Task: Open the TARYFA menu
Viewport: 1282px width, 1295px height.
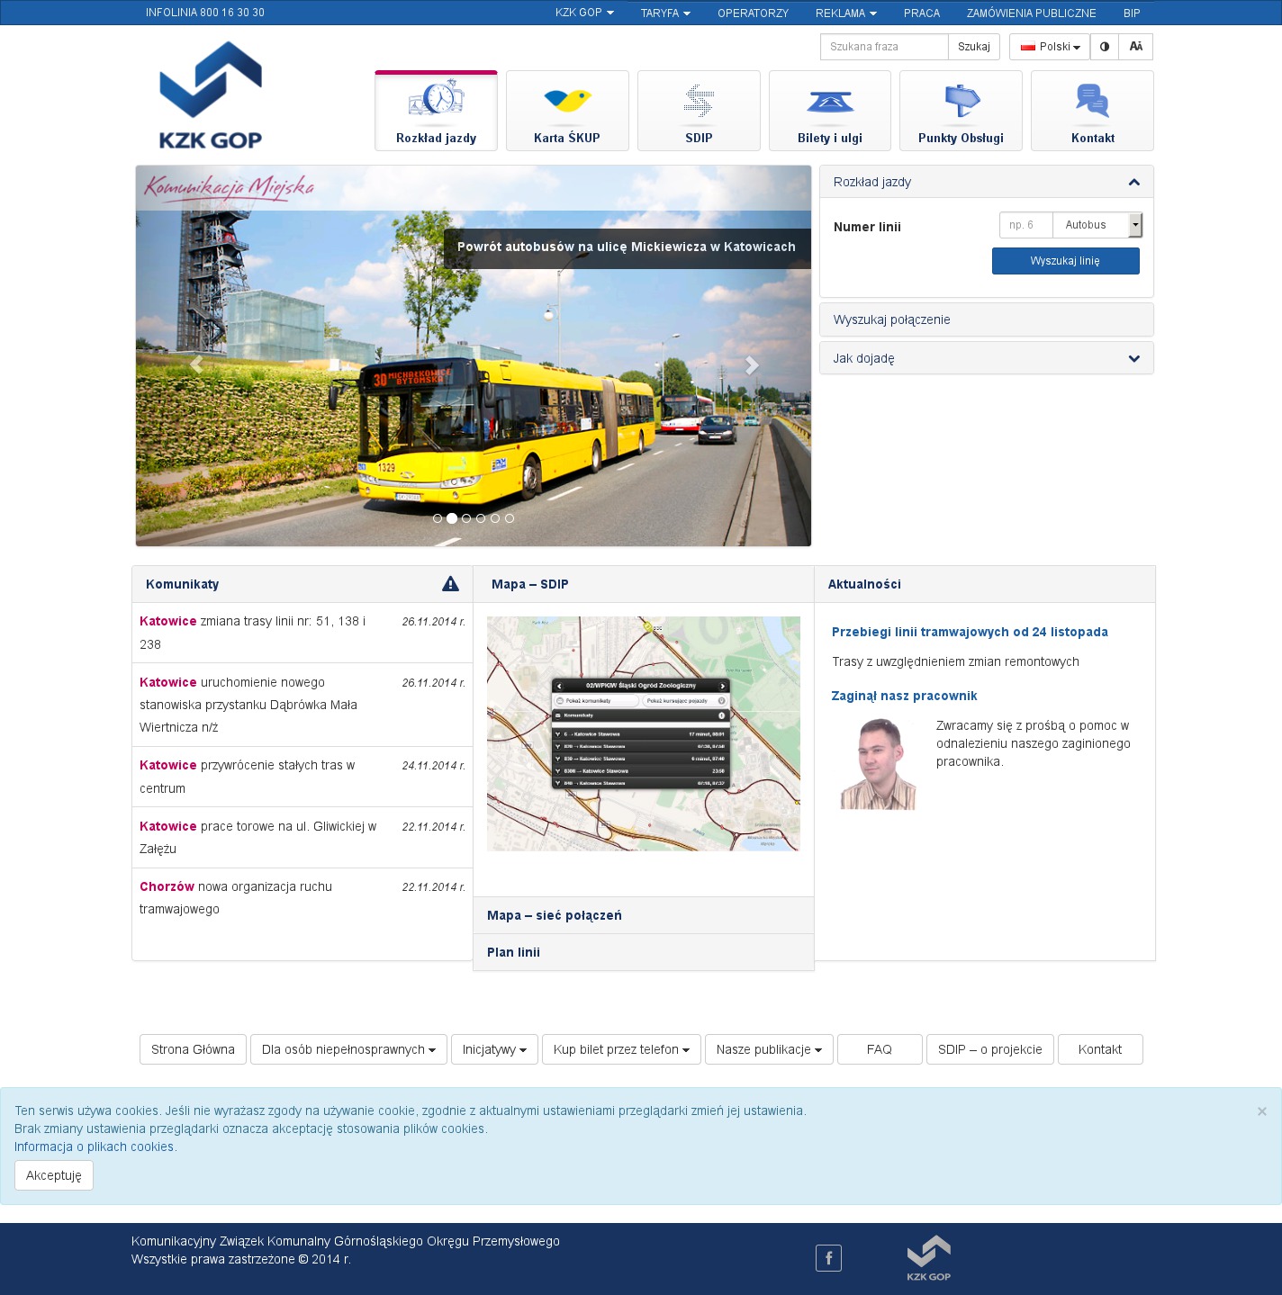Action: [665, 13]
